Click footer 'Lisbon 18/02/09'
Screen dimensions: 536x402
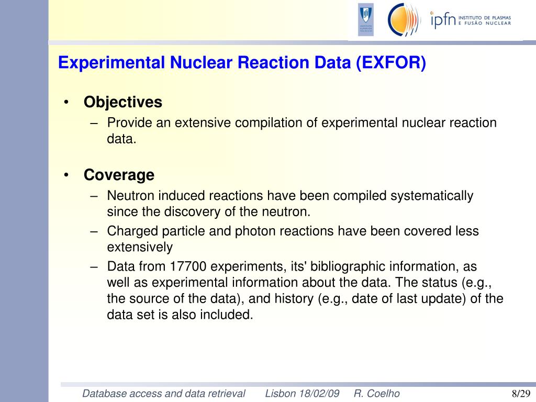pos(302,394)
